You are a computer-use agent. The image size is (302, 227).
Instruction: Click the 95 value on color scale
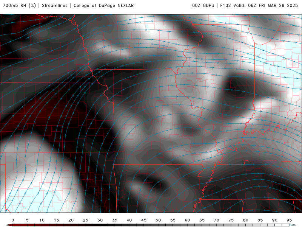point(289,220)
